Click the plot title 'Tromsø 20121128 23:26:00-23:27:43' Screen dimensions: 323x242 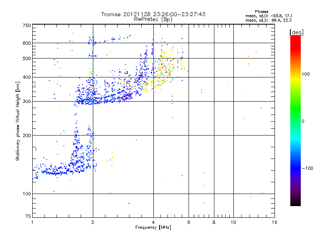(153, 14)
